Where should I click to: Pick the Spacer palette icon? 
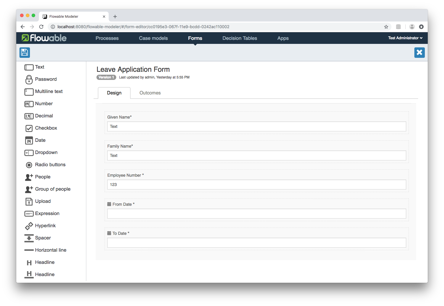[29, 238]
